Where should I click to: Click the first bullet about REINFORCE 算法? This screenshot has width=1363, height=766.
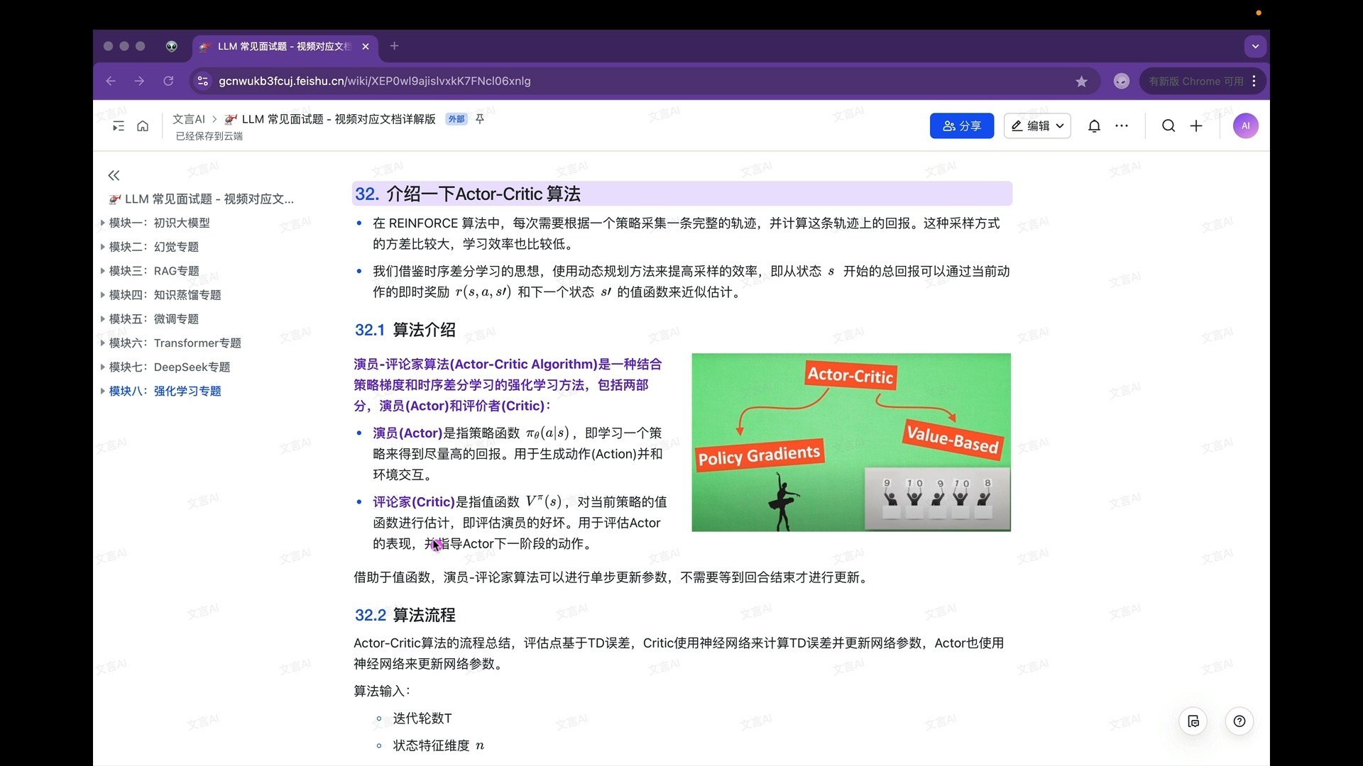click(x=686, y=233)
